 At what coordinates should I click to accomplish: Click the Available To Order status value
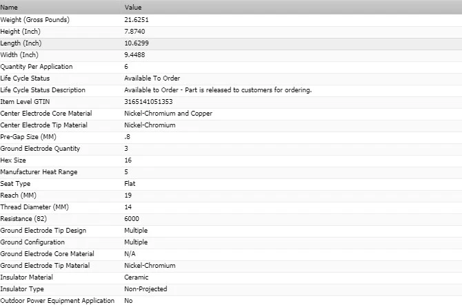click(152, 78)
